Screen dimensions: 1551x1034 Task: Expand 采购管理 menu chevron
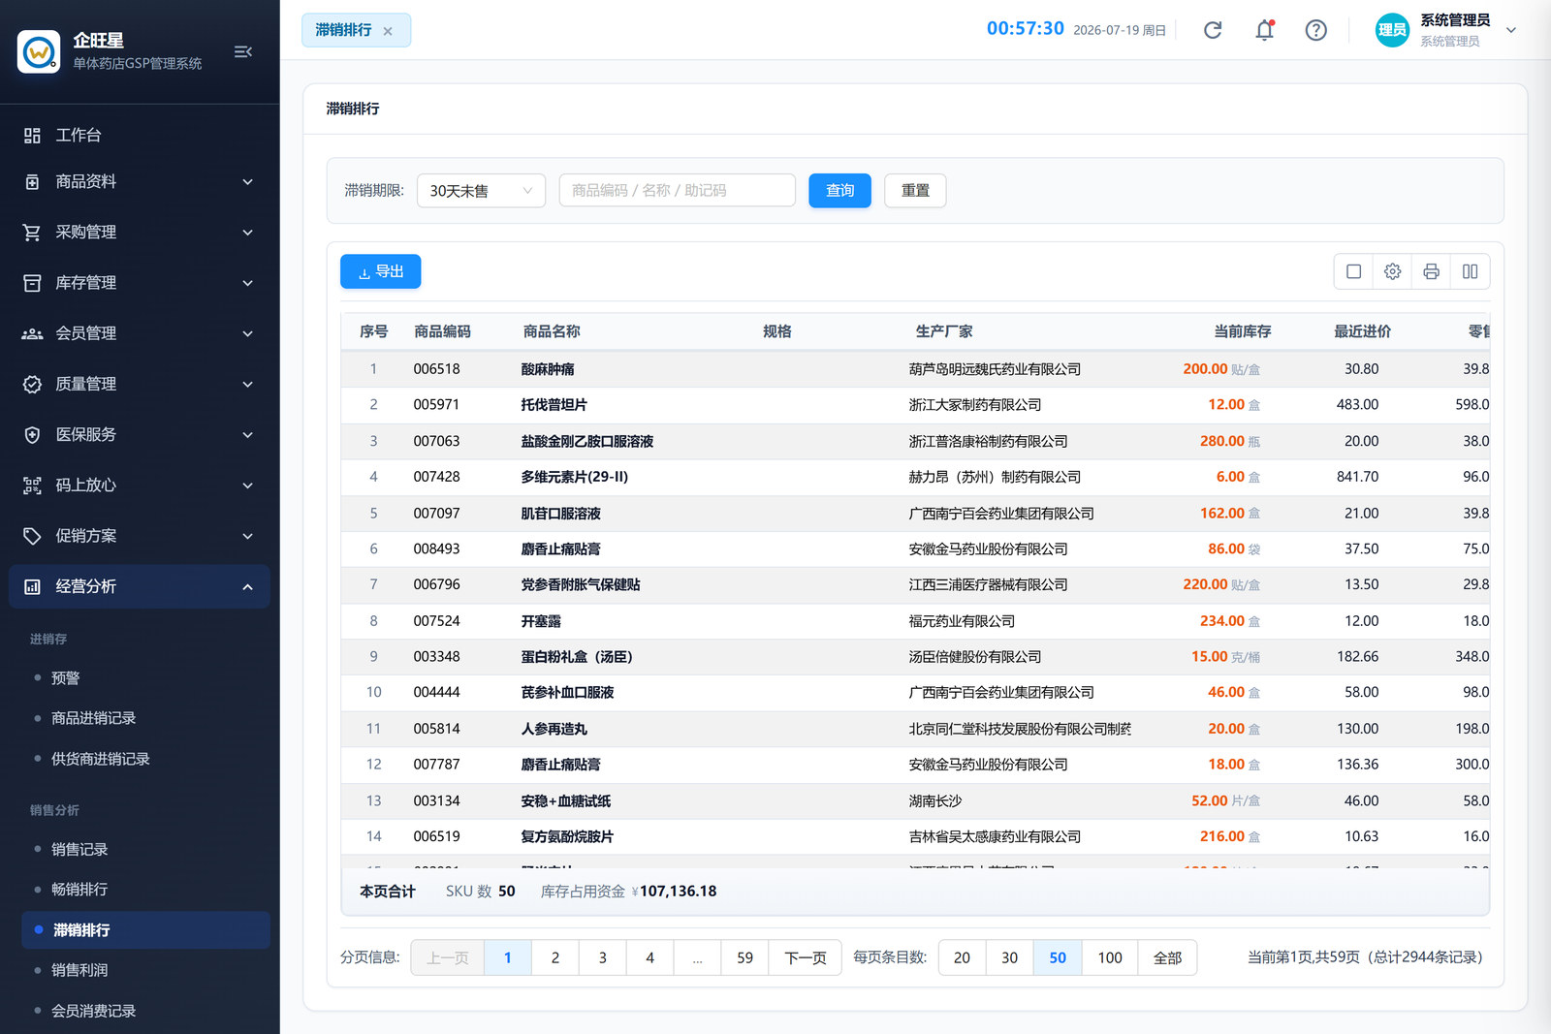pyautogui.click(x=248, y=233)
